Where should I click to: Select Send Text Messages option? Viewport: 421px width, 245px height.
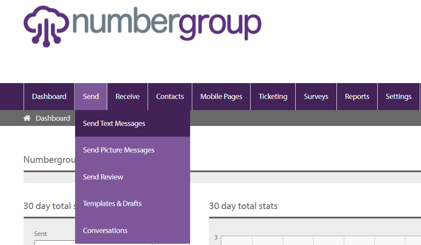pos(133,123)
